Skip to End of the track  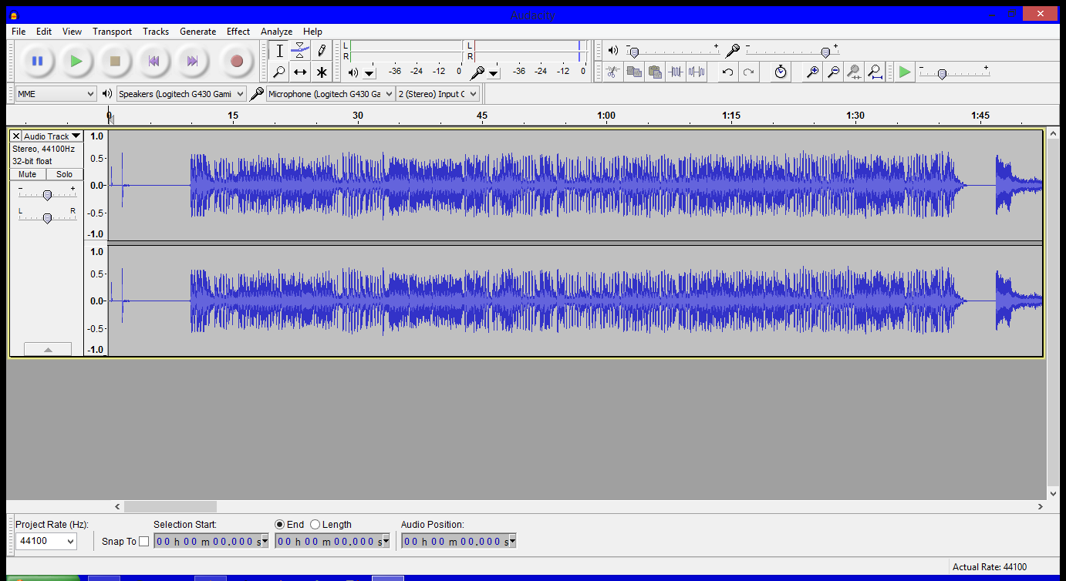(192, 61)
